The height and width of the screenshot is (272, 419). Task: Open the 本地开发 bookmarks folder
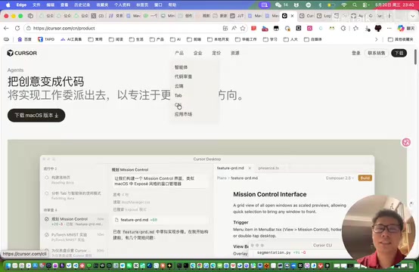point(218,39)
